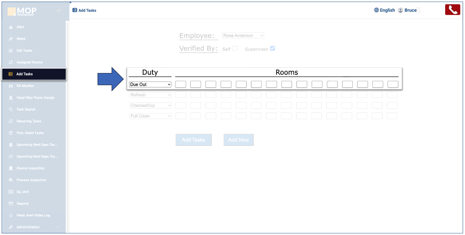Click the red phone call icon
Image resolution: width=465 pixels, height=235 pixels.
tap(452, 10)
